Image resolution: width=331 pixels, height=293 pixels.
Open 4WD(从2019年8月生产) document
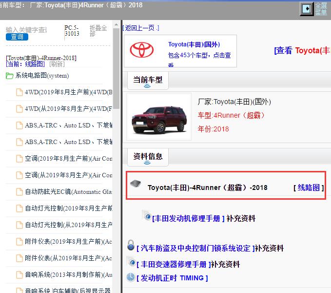pyautogui.click(x=68, y=109)
